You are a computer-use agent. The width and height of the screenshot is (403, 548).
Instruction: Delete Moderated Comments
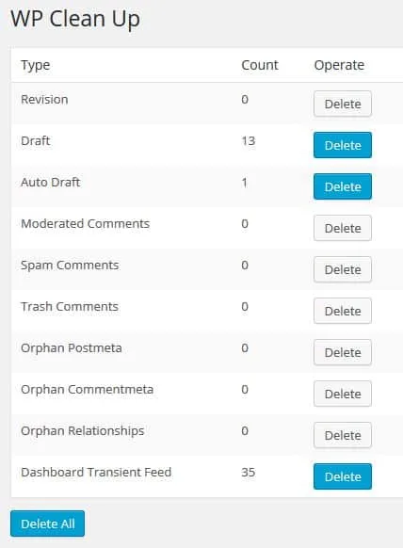coord(343,228)
